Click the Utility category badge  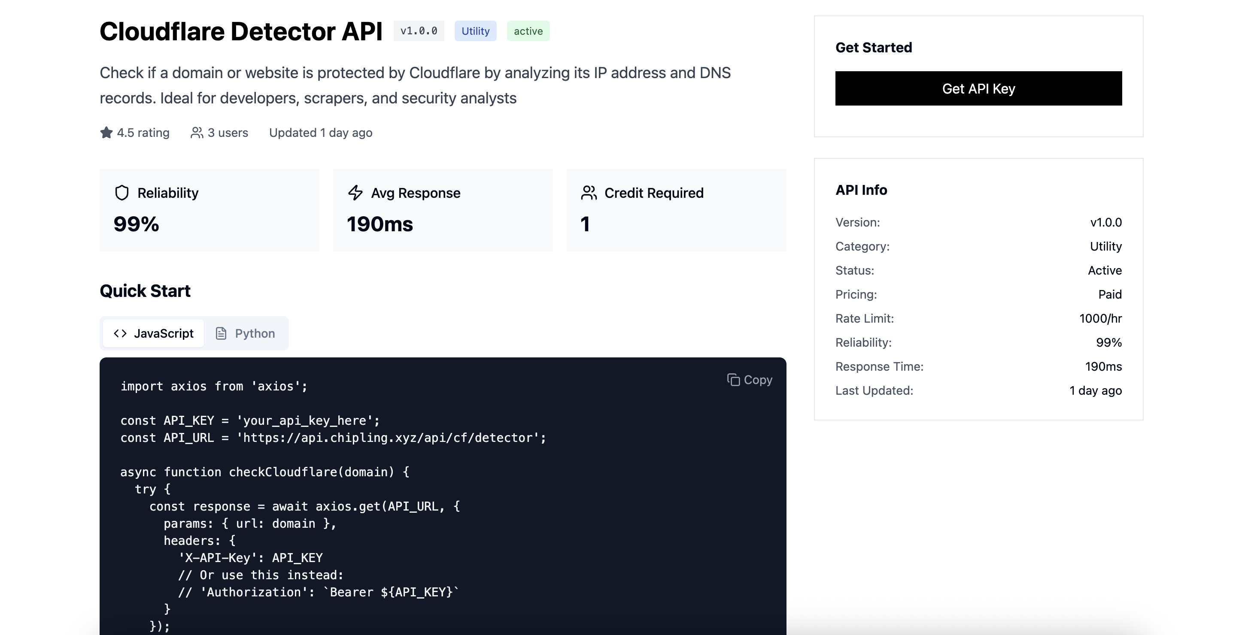point(475,31)
